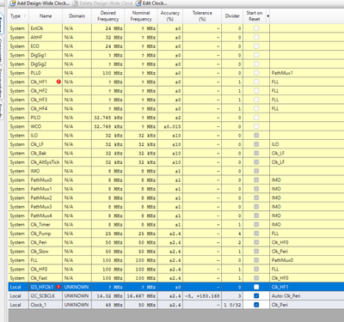This screenshot has width=344, height=322.
Task: Toggle Start on Reset for ECO
Action: [x=256, y=46]
